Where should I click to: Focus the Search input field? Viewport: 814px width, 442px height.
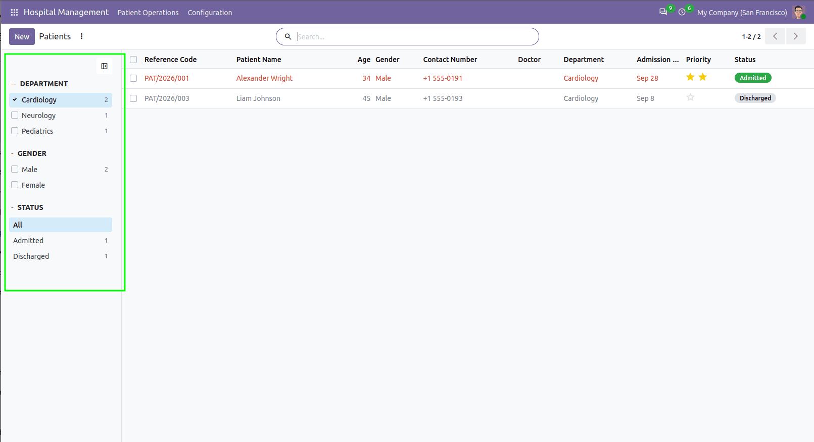[x=414, y=36]
